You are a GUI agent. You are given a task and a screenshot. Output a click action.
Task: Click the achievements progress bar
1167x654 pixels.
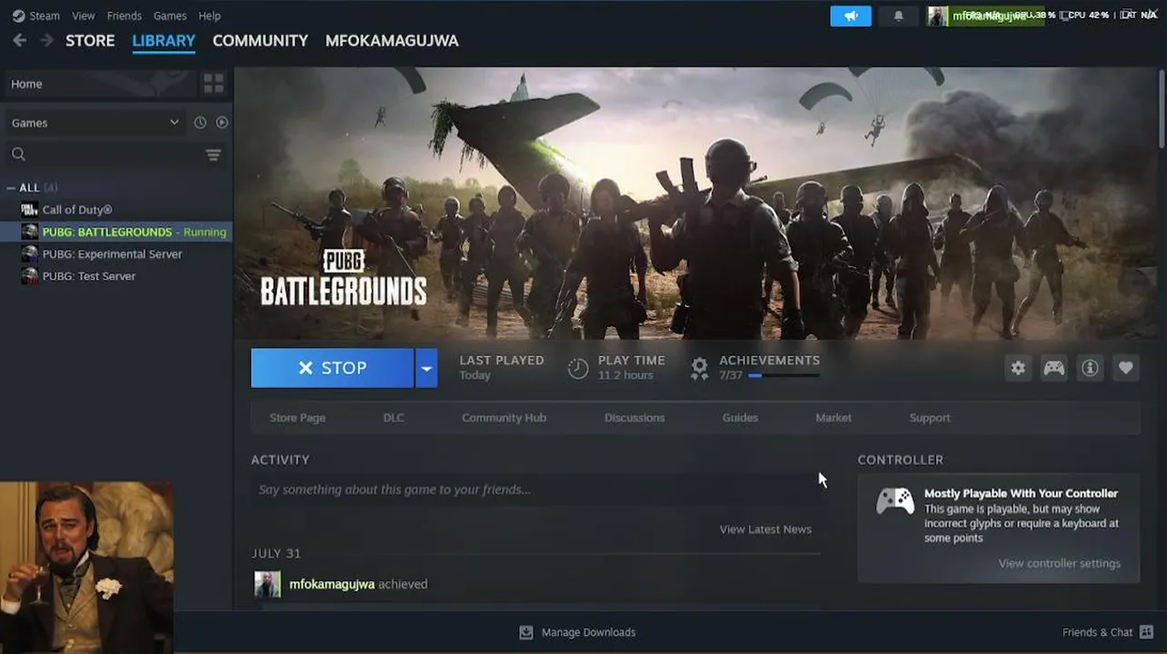783,376
